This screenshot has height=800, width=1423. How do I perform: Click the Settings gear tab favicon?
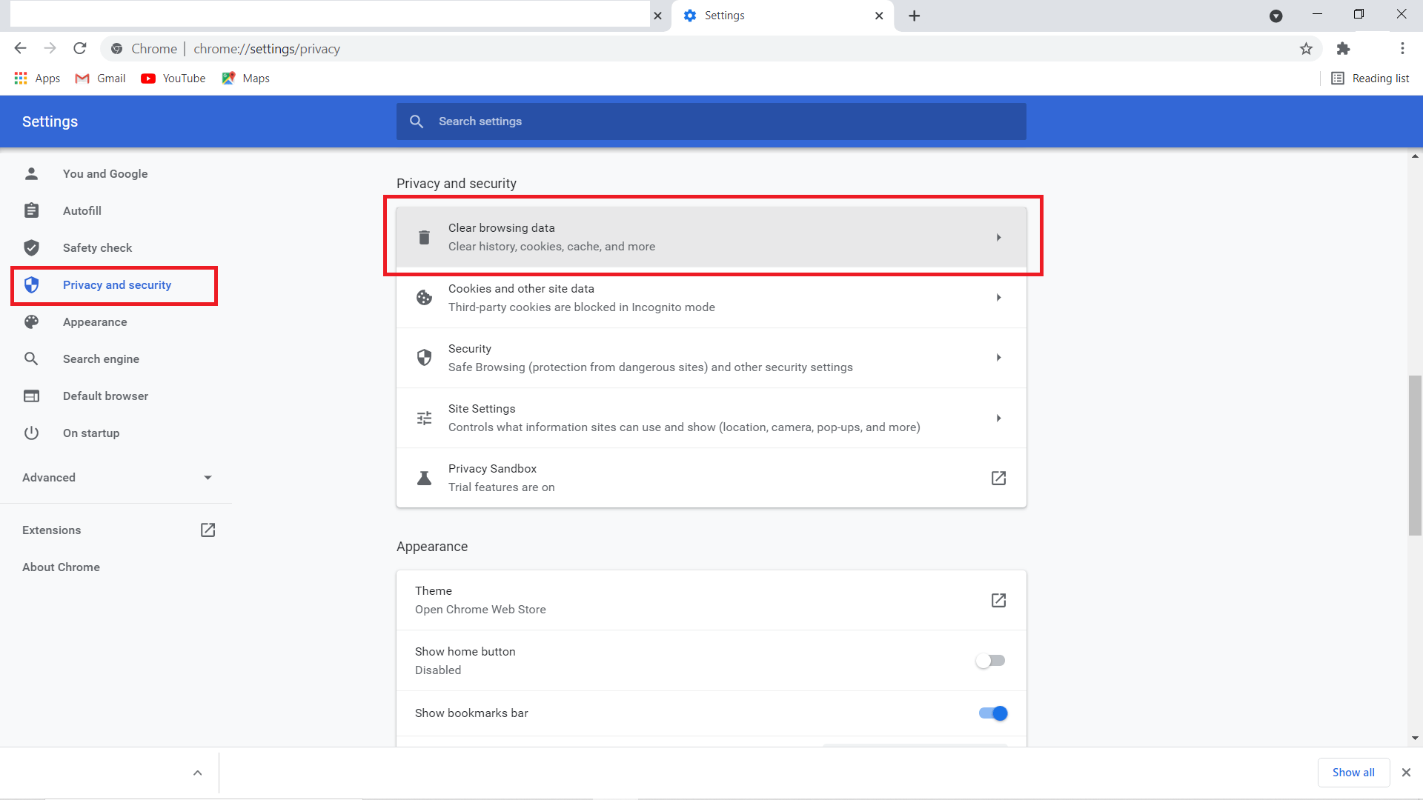point(690,16)
